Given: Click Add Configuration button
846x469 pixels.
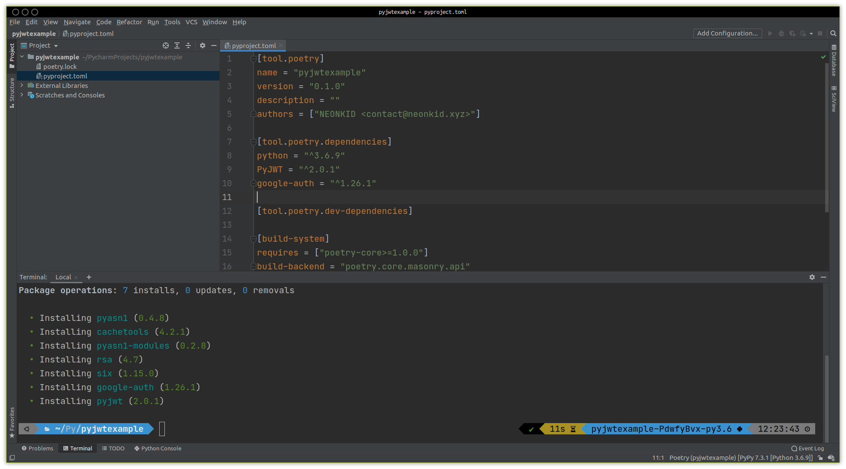Looking at the screenshot, I should 727,33.
